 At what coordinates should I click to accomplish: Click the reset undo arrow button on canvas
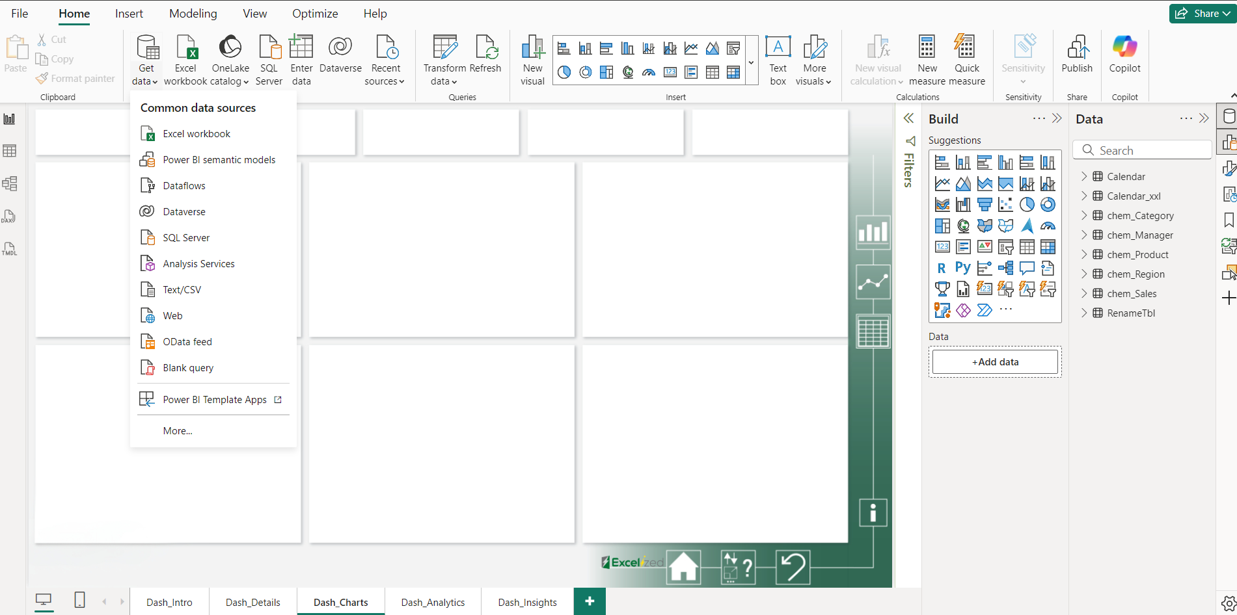tap(793, 568)
